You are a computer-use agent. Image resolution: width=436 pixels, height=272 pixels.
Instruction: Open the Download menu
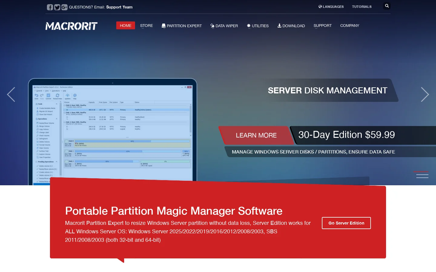[x=291, y=26]
